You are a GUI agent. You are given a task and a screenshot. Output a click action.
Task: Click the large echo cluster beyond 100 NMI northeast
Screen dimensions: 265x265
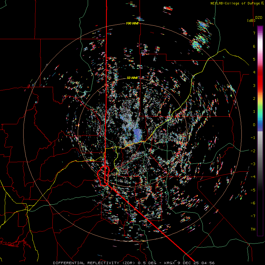(201, 36)
